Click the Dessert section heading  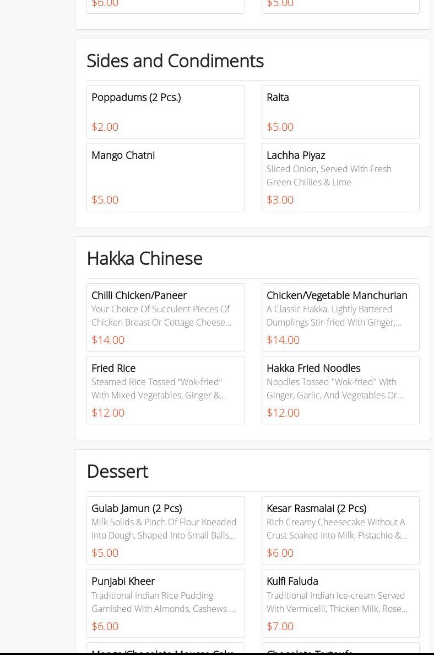(117, 471)
